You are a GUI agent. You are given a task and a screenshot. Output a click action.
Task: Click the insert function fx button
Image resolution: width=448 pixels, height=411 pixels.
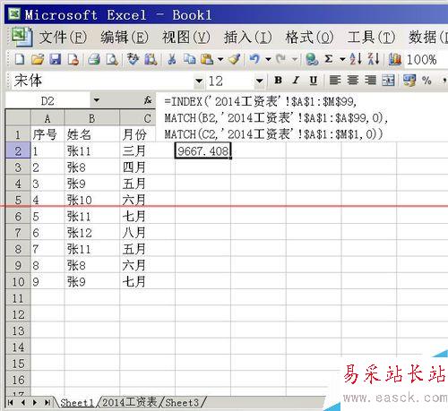148,100
